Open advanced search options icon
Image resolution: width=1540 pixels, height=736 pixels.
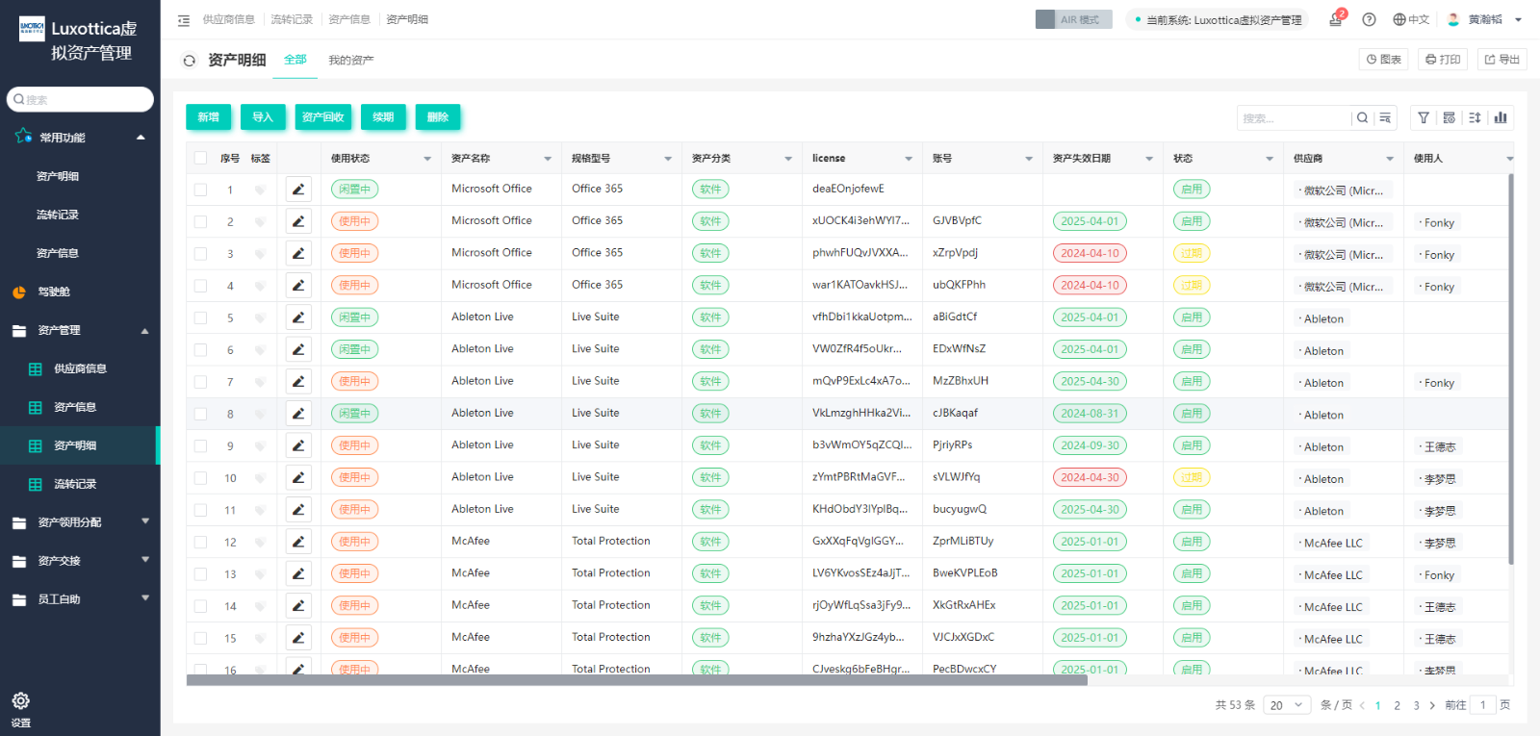click(x=1385, y=118)
